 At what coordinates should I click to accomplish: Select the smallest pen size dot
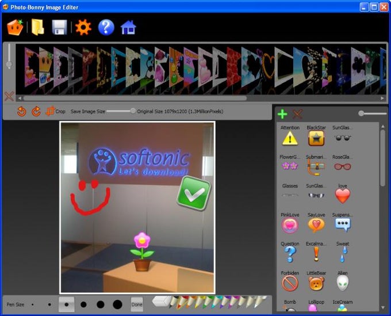click(x=33, y=304)
